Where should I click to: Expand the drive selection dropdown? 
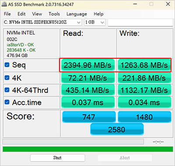(42, 22)
